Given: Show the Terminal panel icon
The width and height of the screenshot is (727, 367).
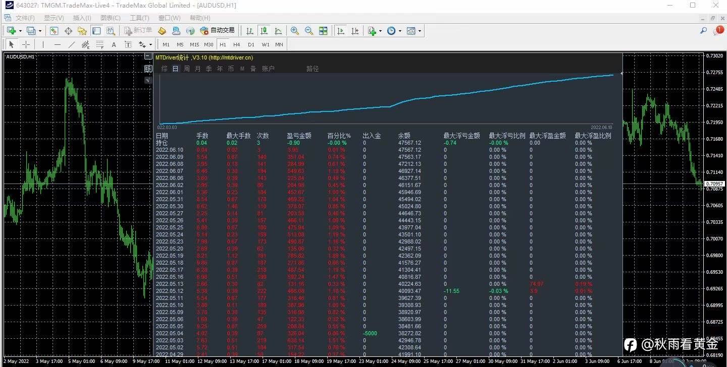Looking at the screenshot, I should coord(96,31).
